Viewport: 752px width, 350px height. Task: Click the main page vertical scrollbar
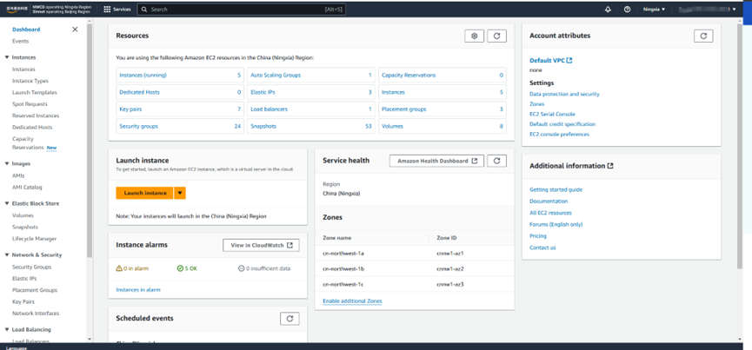pyautogui.click(x=740, y=146)
